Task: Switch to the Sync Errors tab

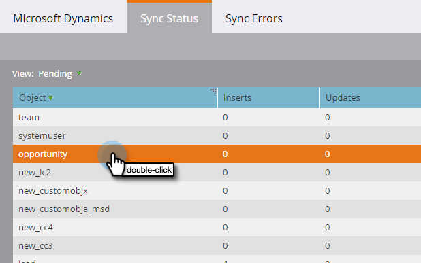Action: 254,18
